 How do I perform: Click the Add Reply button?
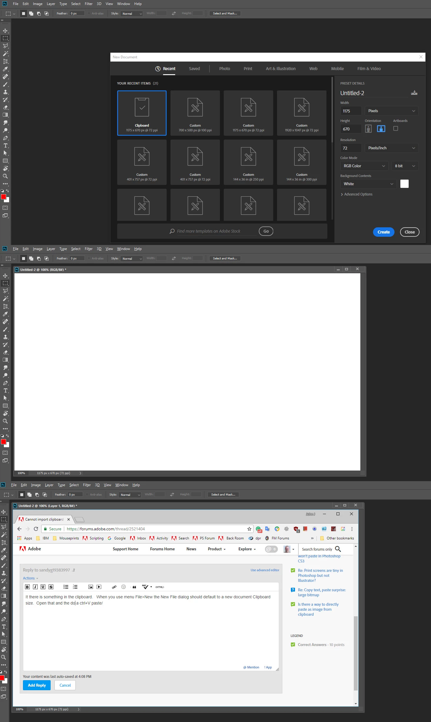[37, 685]
